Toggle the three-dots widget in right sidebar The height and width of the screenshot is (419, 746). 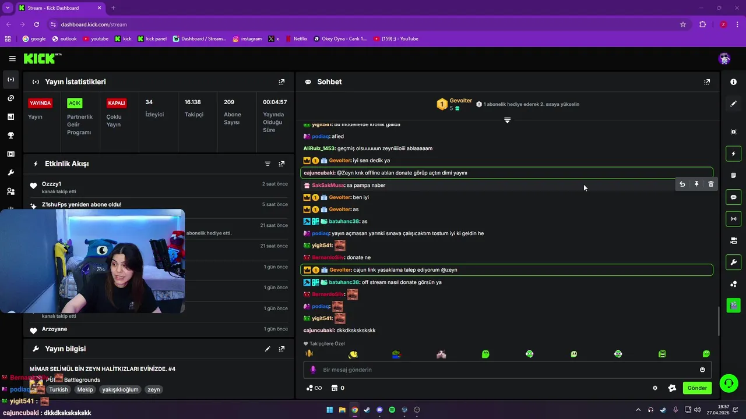coord(733,284)
